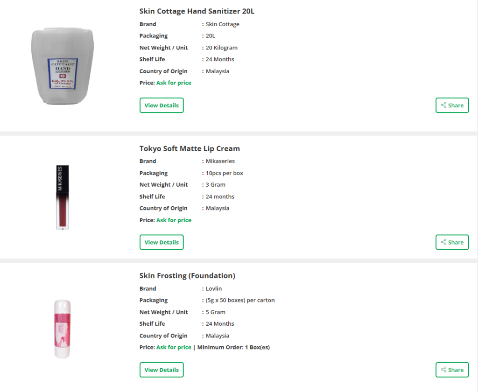Image resolution: width=478 pixels, height=392 pixels.
Task: Click the Minimum Order 1 Box(es) text
Action: (233, 347)
